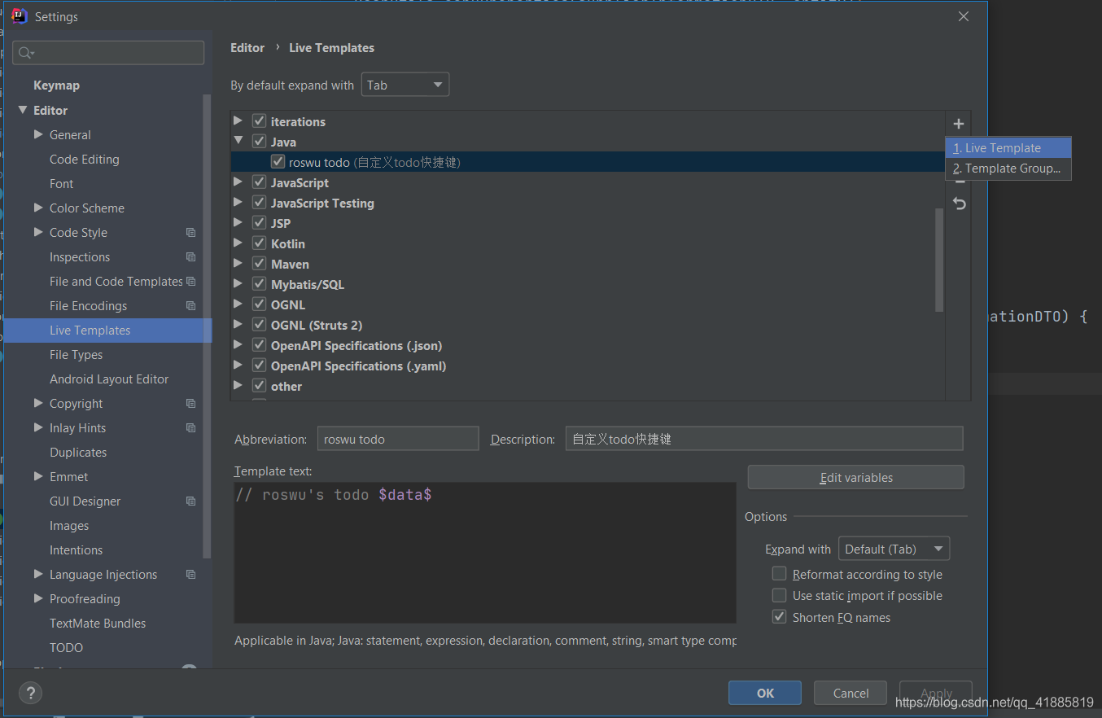Click project-level icon next to Code Style

coord(190,233)
